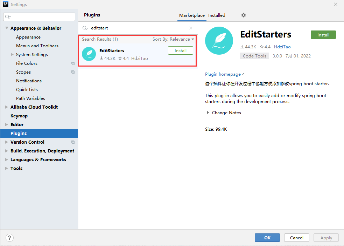Open the Sort By: Relevance dropdown
The width and height of the screenshot is (344, 246).
tap(173, 39)
